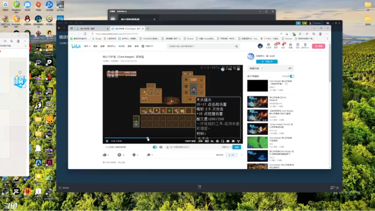Viewport: 375px width, 211px height.
Task: Click the search magnifier icon
Action: pyautogui.click(x=237, y=46)
